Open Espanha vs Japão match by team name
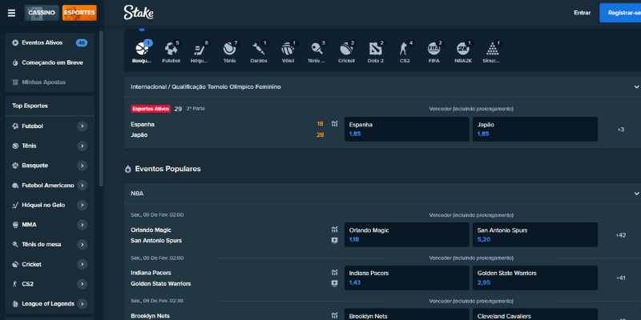The image size is (641, 320). [143, 130]
